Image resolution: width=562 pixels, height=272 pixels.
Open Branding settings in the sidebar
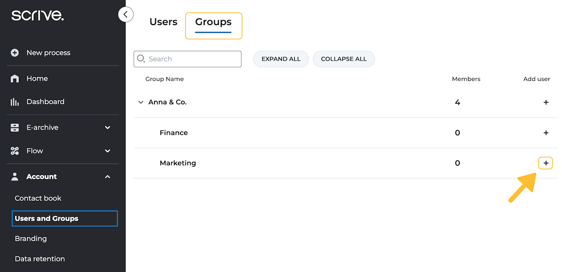(x=31, y=239)
